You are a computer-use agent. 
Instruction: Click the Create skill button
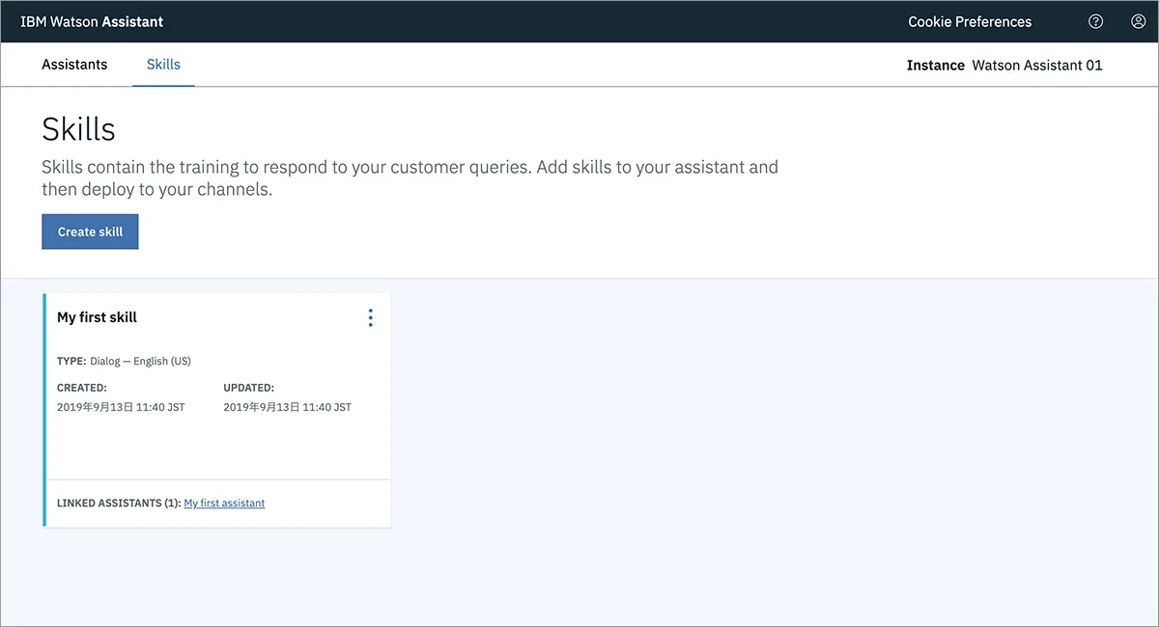(90, 232)
